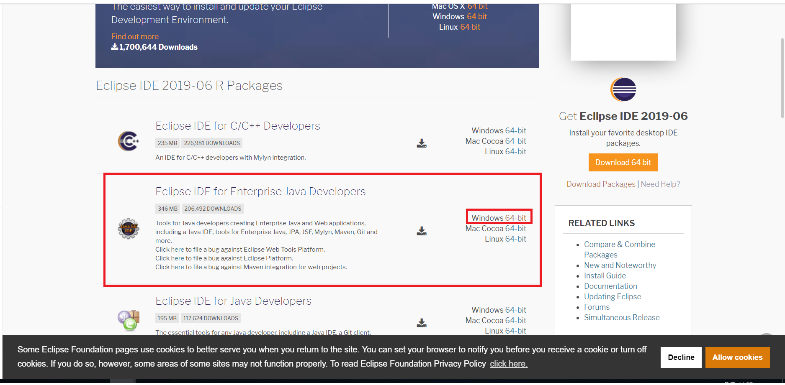Click the Eclipse logo above Get Eclipse IDE 2019-06
This screenshot has width=785, height=385.
(x=623, y=89)
